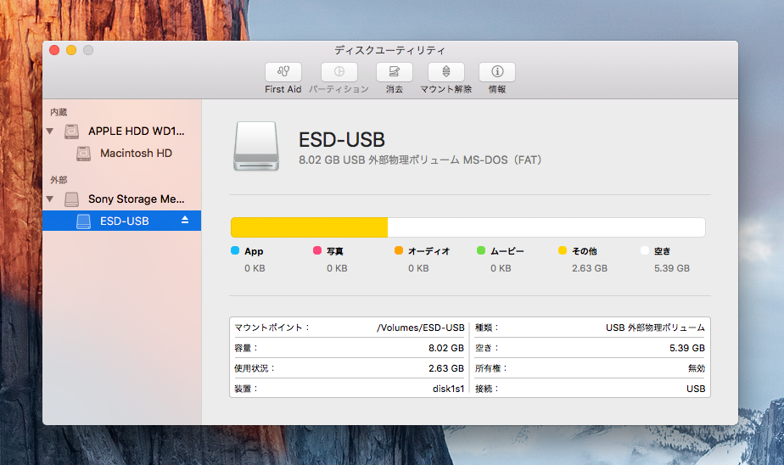Click the pink 写真 legend dot
784x465 pixels.
[317, 250]
